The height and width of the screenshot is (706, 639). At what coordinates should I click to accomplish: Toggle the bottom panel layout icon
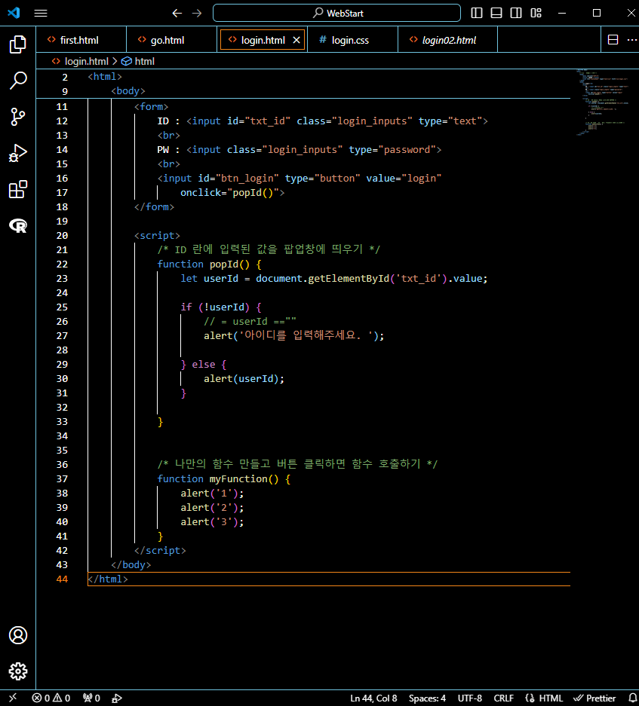point(496,13)
